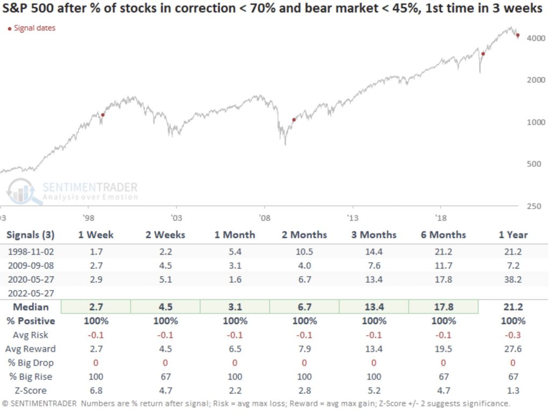Select the 3 Months column header
This screenshot has width=550, height=411.
point(374,234)
